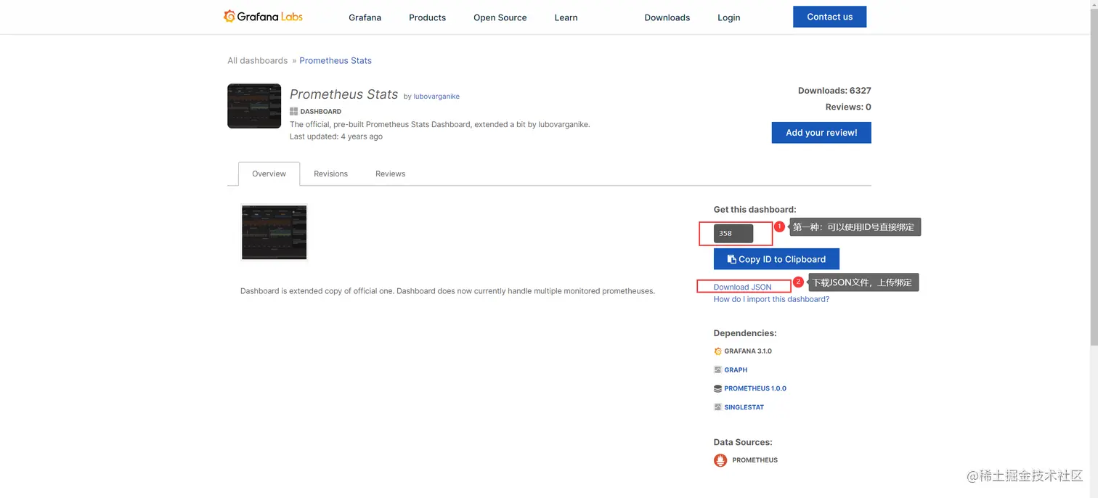
Task: Click the DASHBOARD type grid icon
Action: (x=293, y=112)
